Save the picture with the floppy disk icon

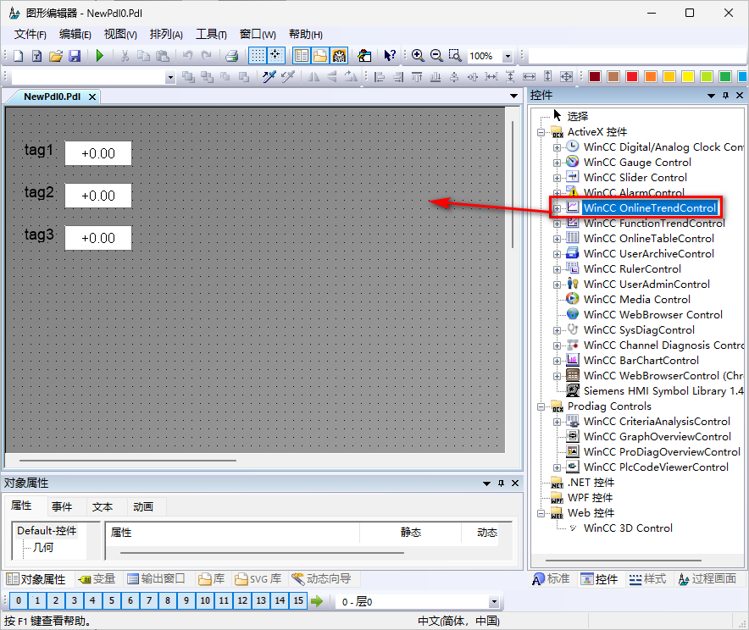[x=75, y=56]
